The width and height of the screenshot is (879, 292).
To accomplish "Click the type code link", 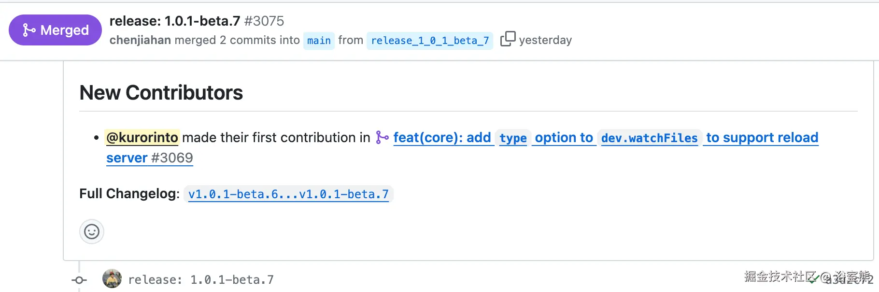I will pos(513,138).
